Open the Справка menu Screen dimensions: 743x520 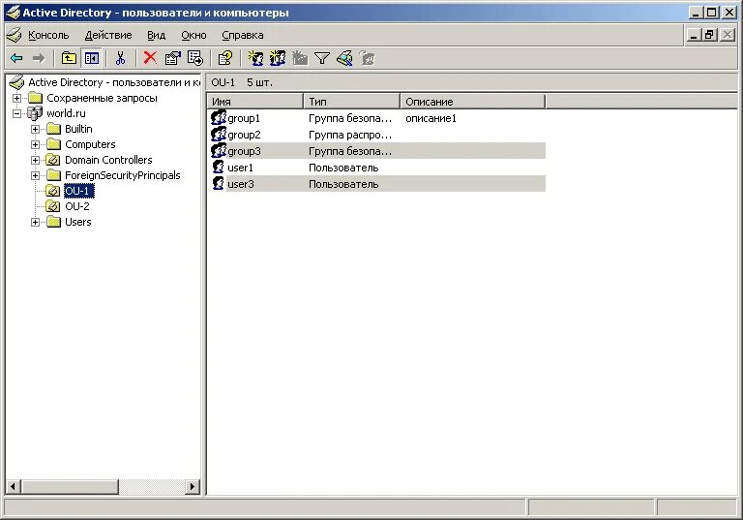pos(243,35)
